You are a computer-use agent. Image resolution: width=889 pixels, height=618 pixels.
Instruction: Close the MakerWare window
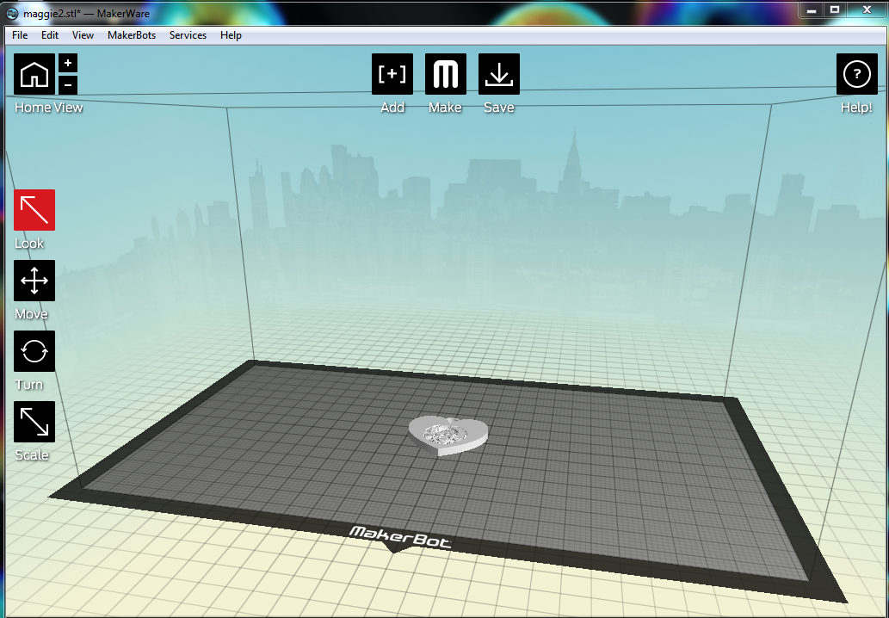867,10
